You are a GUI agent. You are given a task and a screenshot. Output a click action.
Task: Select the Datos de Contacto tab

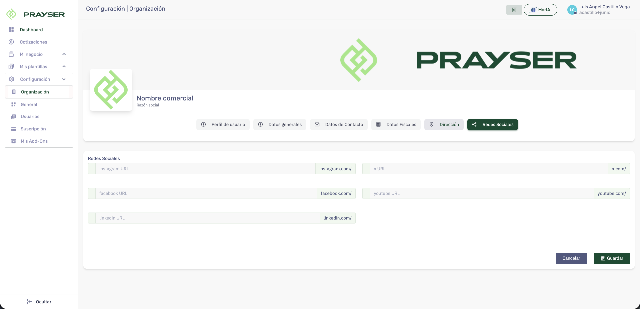(339, 125)
